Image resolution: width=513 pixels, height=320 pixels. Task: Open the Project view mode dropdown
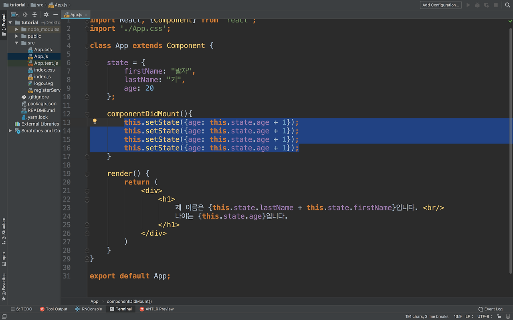click(x=16, y=15)
